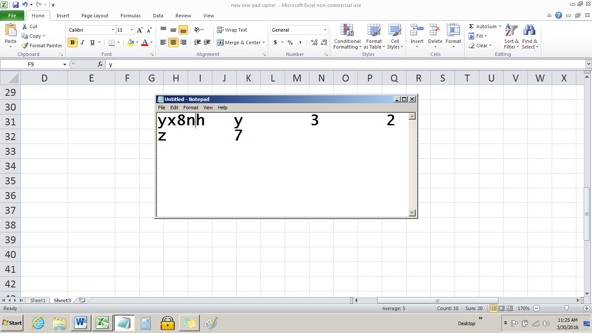Toggle Italic formatting
This screenshot has width=592, height=333.
[x=82, y=42]
